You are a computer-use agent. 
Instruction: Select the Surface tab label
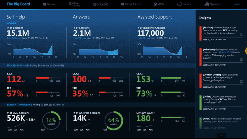tap(187, 4)
